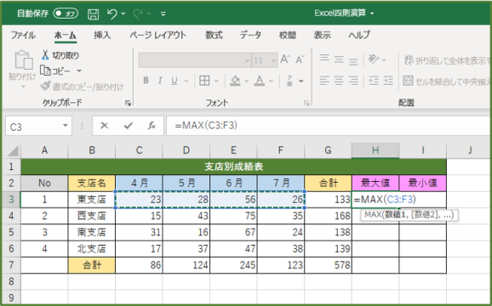Click the formula bar showing =MAX(C3:F3)
This screenshot has width=492, height=306.
(x=329, y=126)
